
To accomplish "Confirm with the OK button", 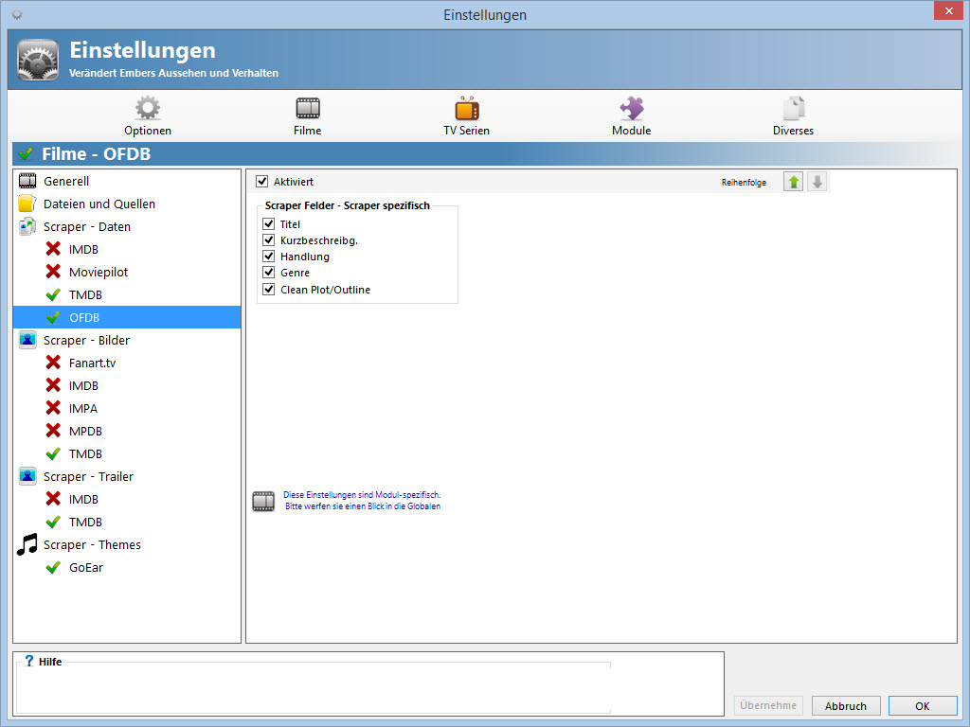I will 923,705.
